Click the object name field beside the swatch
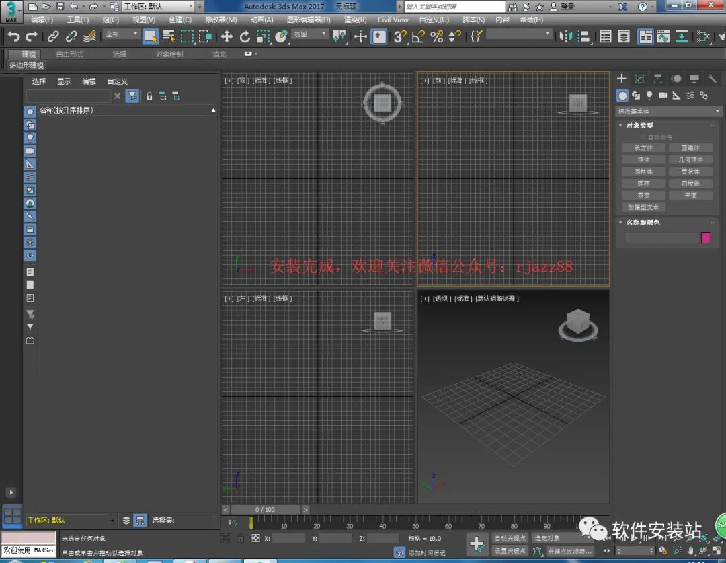Image resolution: width=726 pixels, height=563 pixels. 661,237
